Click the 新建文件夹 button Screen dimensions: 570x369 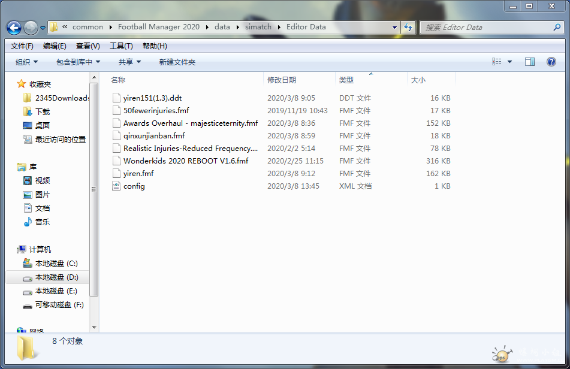(x=177, y=62)
